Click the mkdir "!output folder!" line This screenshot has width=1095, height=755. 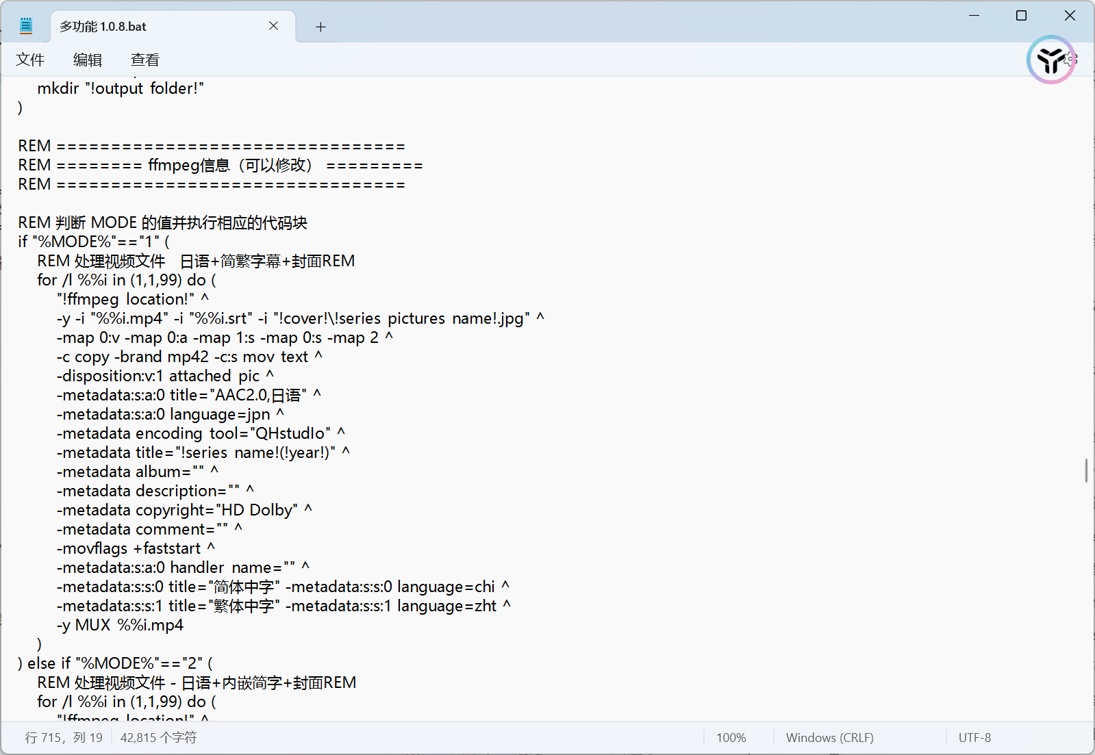tap(121, 88)
